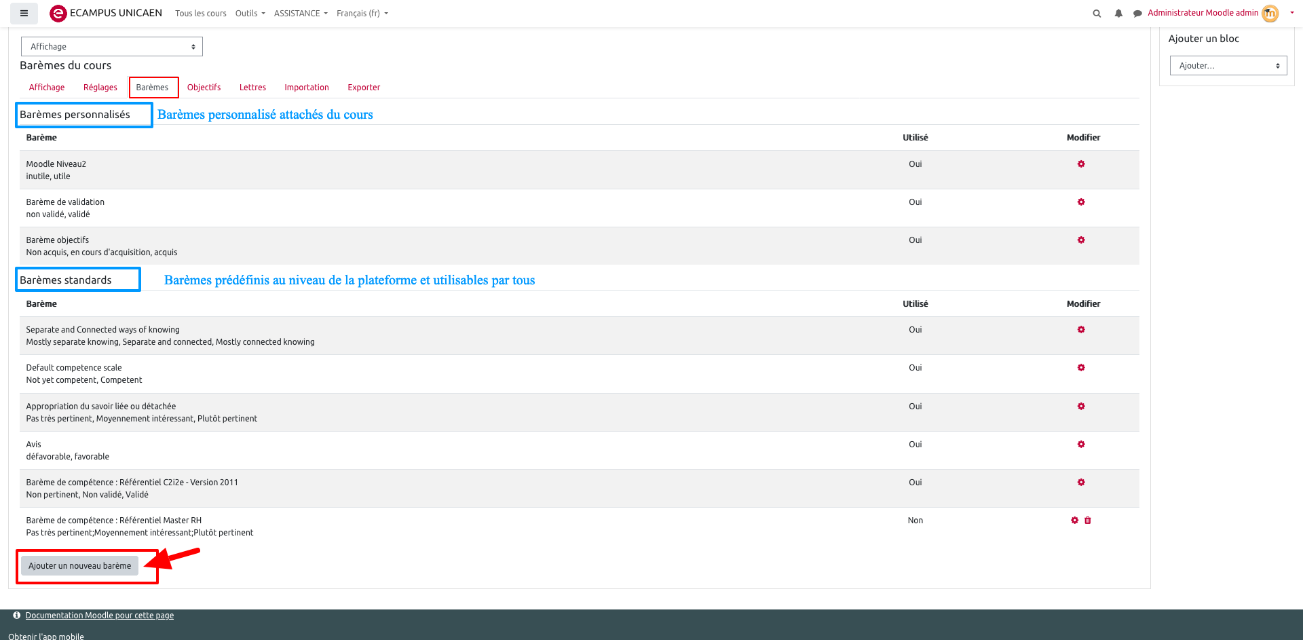Image resolution: width=1303 pixels, height=640 pixels.
Task: Edit the Moodle Niveau2 scale gear
Action: (x=1081, y=164)
